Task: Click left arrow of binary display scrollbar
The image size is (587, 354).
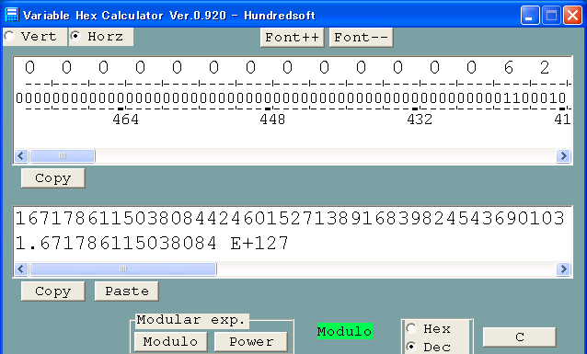Action: point(21,155)
